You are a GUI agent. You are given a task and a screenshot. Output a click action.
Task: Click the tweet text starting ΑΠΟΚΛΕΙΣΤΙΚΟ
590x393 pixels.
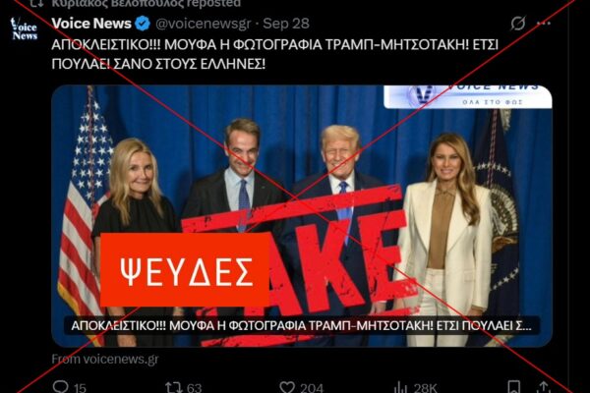tap(274, 54)
